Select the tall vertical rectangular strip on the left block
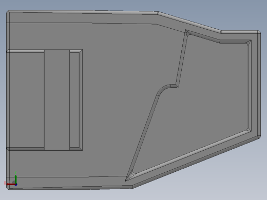 57,100
